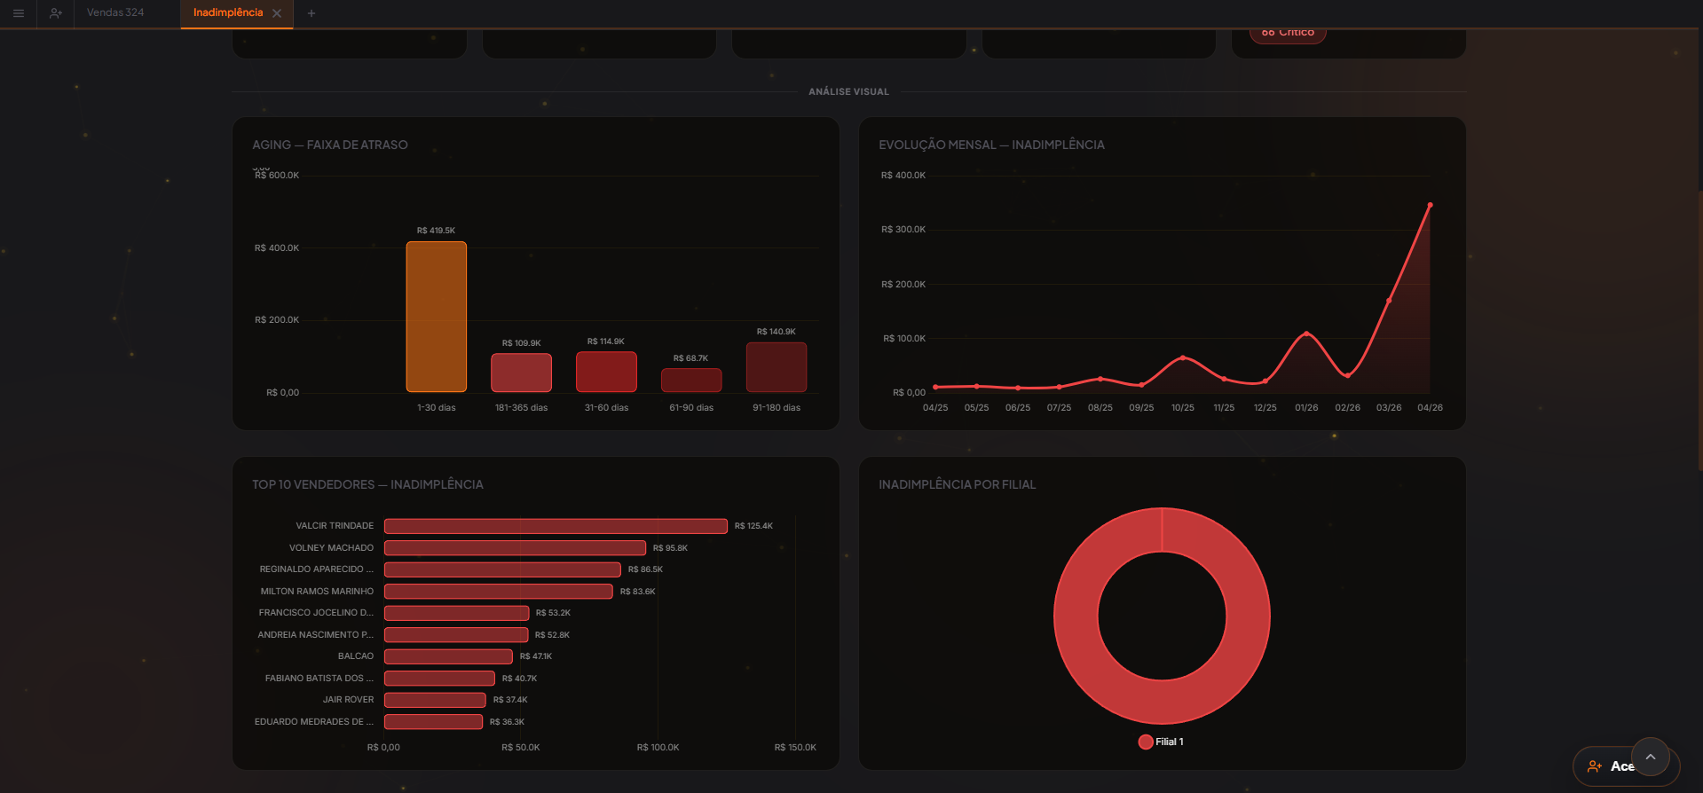Click the "R$ 109.9K" value label

[x=522, y=343]
